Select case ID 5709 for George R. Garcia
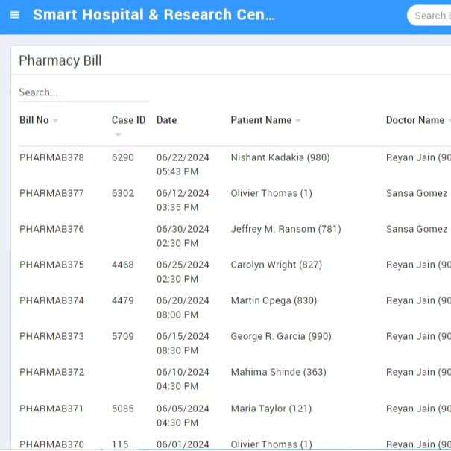The image size is (451, 451). tap(123, 336)
